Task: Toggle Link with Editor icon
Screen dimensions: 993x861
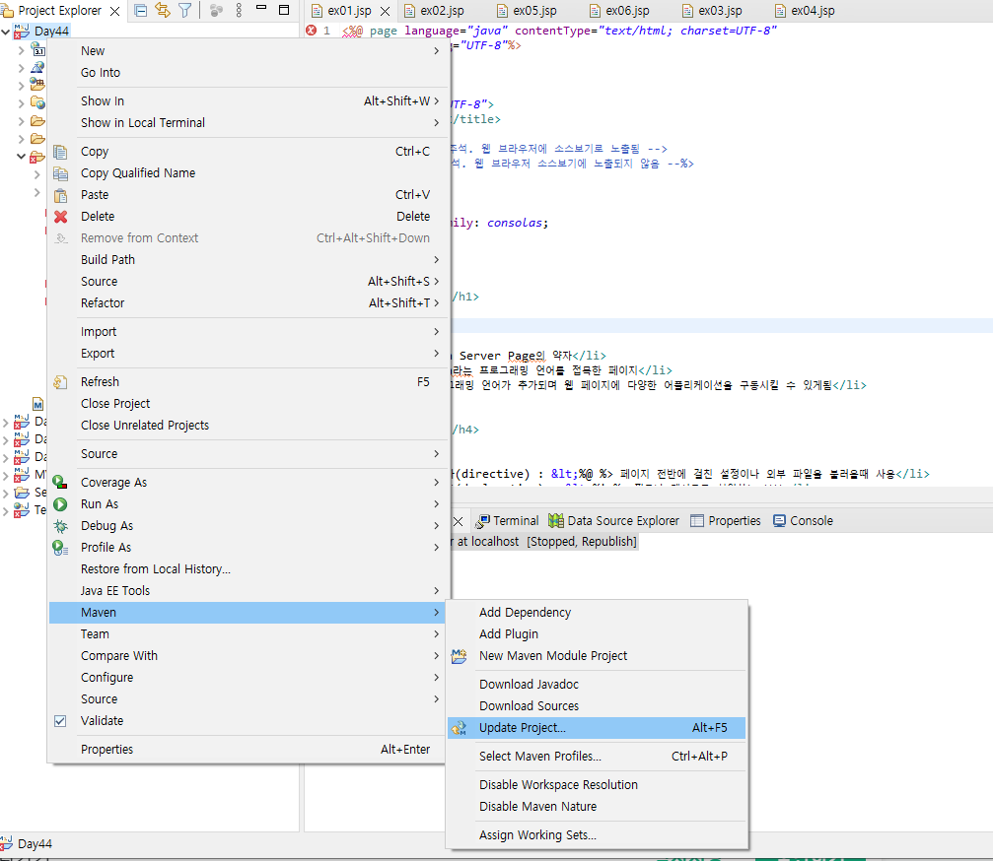Action: 163,10
